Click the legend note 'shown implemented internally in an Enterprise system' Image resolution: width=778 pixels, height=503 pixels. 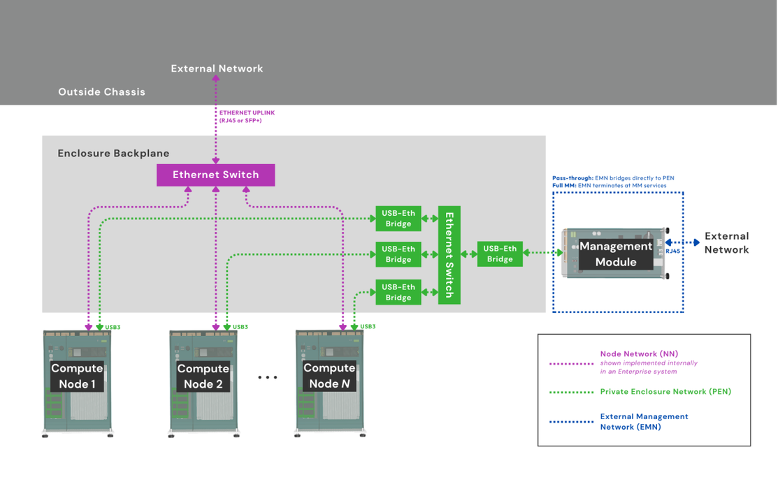[649, 367]
